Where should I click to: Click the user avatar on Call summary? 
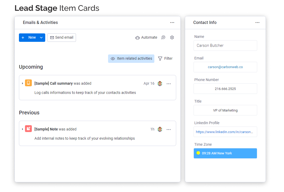tap(160, 84)
